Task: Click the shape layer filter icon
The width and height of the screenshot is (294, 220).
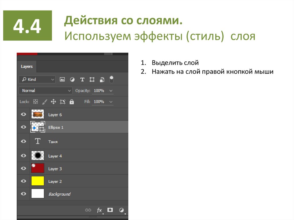Action: [x=92, y=79]
